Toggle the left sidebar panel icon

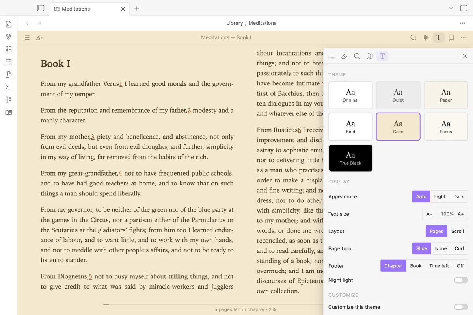pyautogui.click(x=41, y=8)
